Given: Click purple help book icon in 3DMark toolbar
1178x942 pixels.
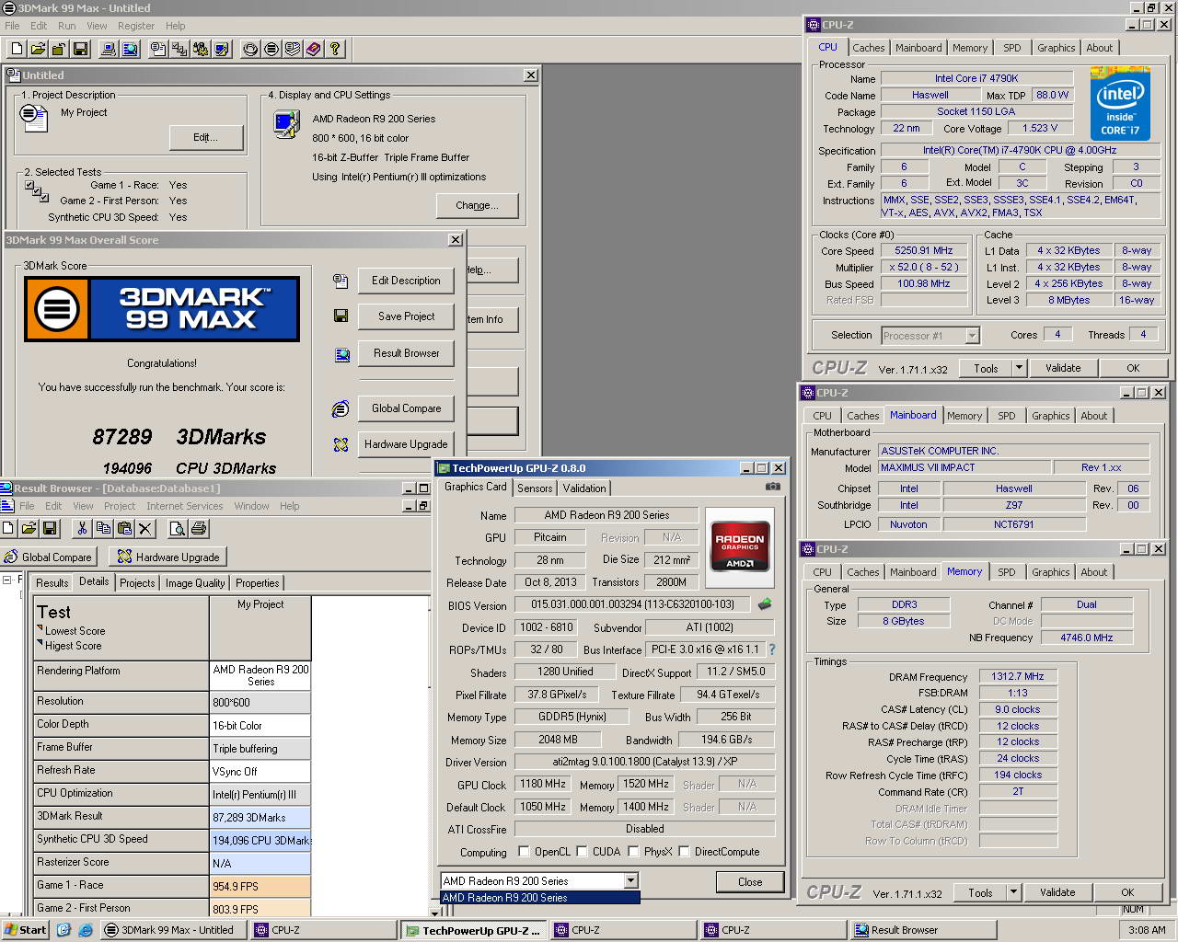Looking at the screenshot, I should (314, 49).
